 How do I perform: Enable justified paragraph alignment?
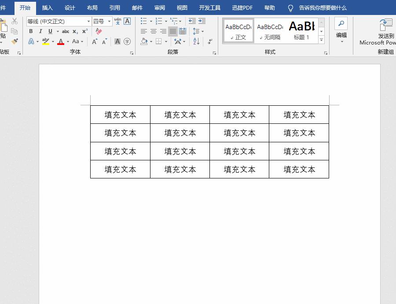(173, 31)
